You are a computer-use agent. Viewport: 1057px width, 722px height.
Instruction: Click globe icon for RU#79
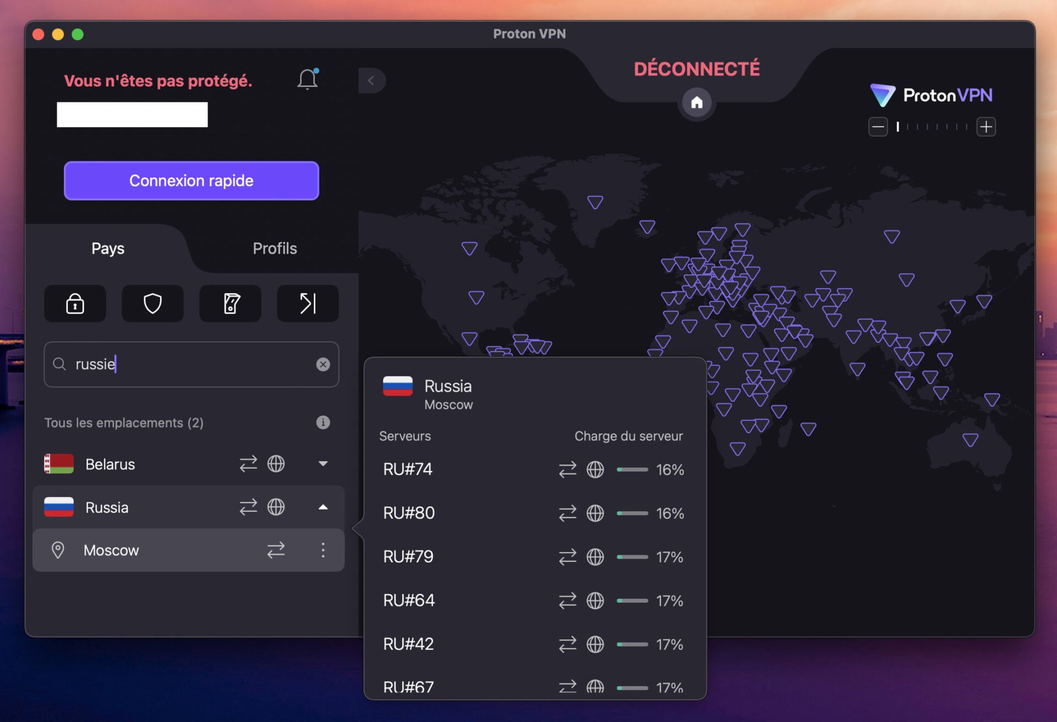[595, 557]
